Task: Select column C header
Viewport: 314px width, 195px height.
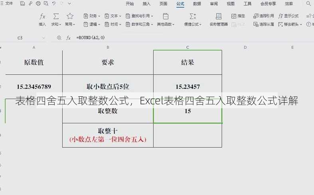Action: [188, 47]
